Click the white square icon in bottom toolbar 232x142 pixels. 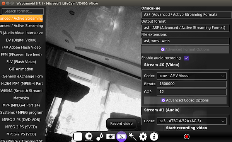[x=78, y=137]
